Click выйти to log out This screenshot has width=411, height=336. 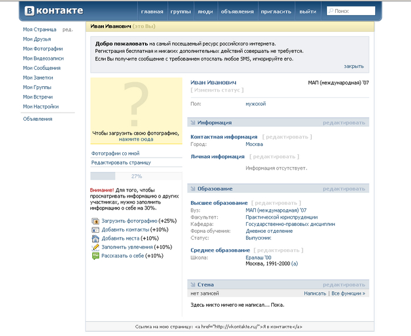pyautogui.click(x=308, y=12)
